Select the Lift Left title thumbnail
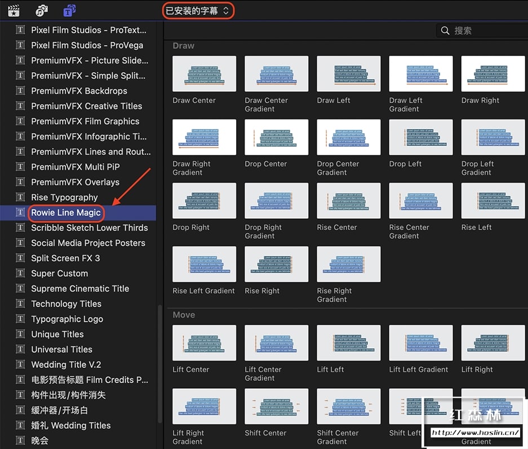The width and height of the screenshot is (528, 449). click(349, 343)
